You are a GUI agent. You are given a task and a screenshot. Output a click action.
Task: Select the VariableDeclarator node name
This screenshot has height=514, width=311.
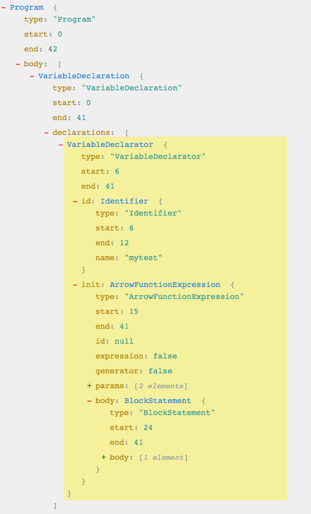110,145
